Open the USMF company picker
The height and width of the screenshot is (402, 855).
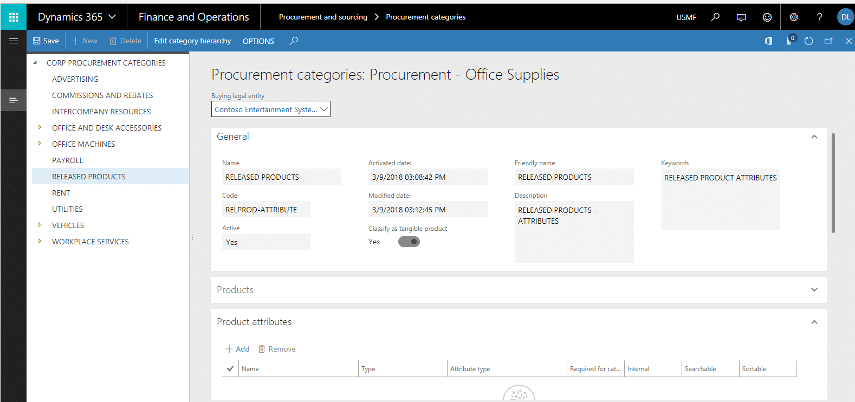686,17
